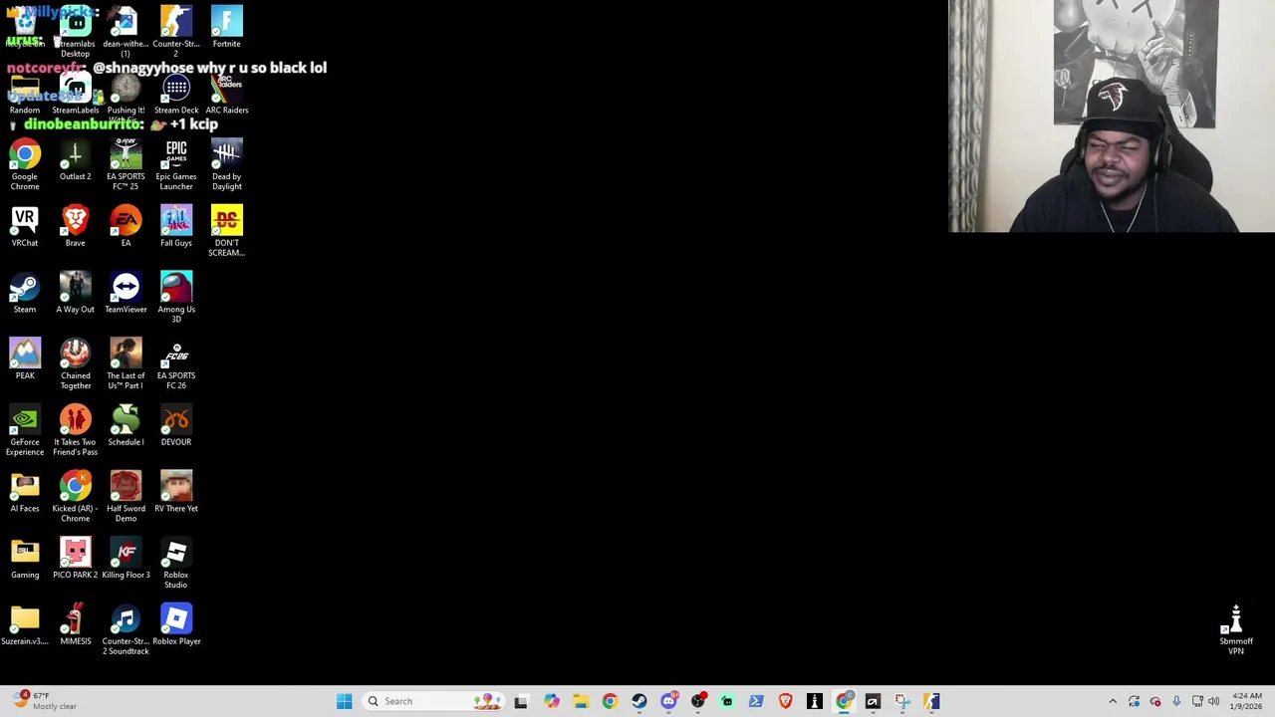Select the MIMESIS desktop icon
Viewport: 1275px width, 717px height.
75,625
